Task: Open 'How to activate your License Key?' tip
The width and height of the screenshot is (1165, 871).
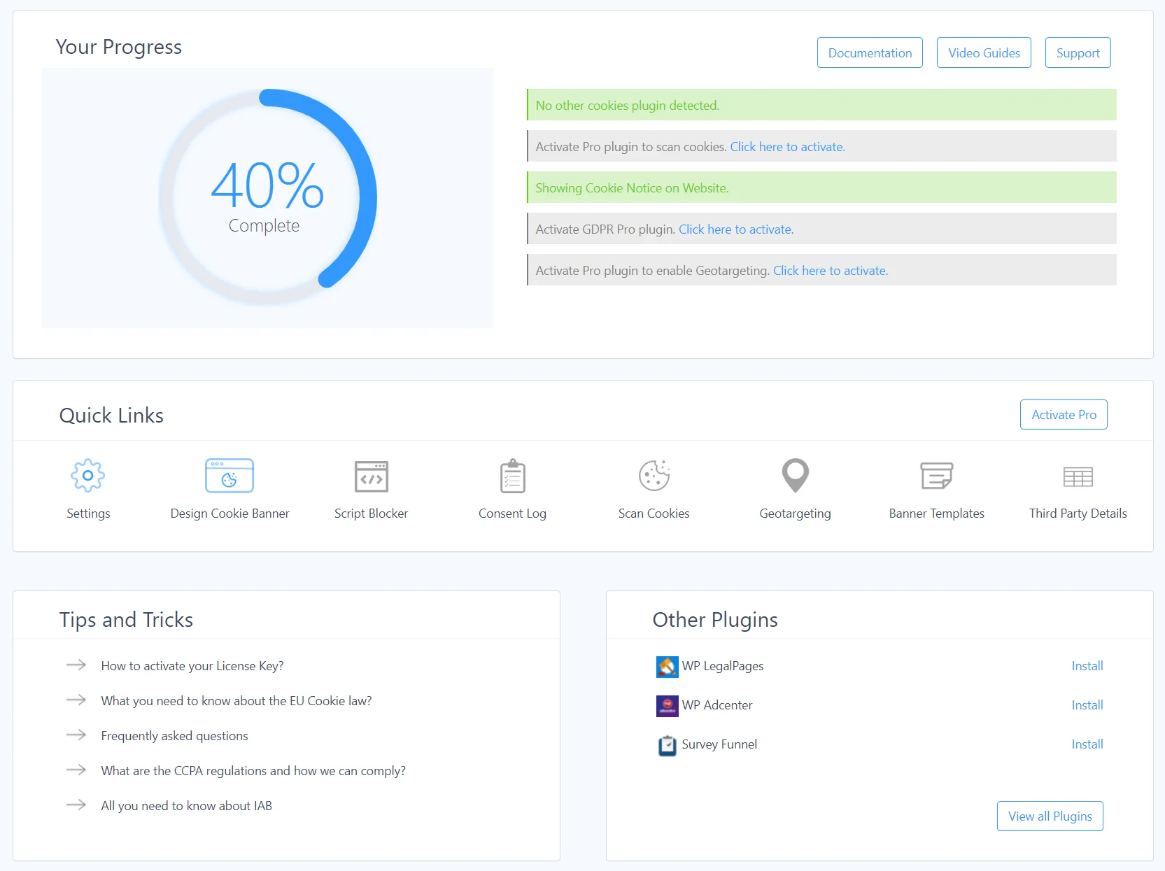Action: [x=192, y=666]
